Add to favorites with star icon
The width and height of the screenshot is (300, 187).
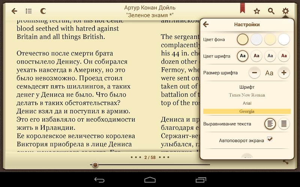[x=257, y=11]
